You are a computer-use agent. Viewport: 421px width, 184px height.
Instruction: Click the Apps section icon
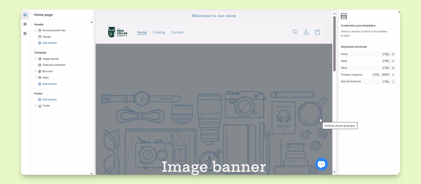pyautogui.click(x=40, y=77)
